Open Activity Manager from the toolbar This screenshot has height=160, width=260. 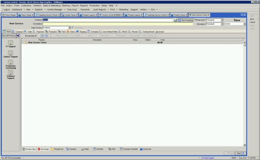click(55, 10)
